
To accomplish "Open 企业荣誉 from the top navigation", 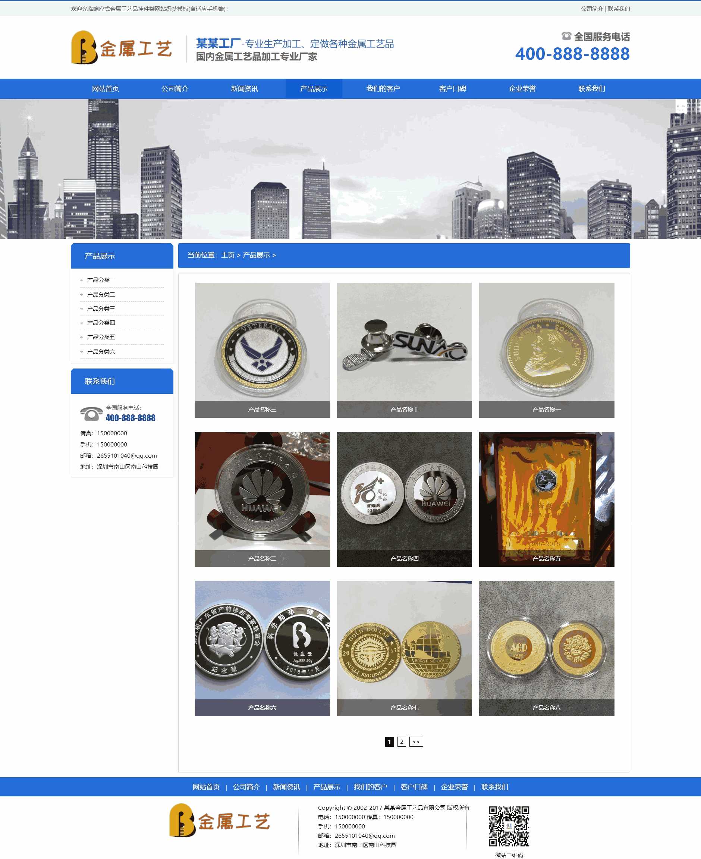I will pos(522,89).
